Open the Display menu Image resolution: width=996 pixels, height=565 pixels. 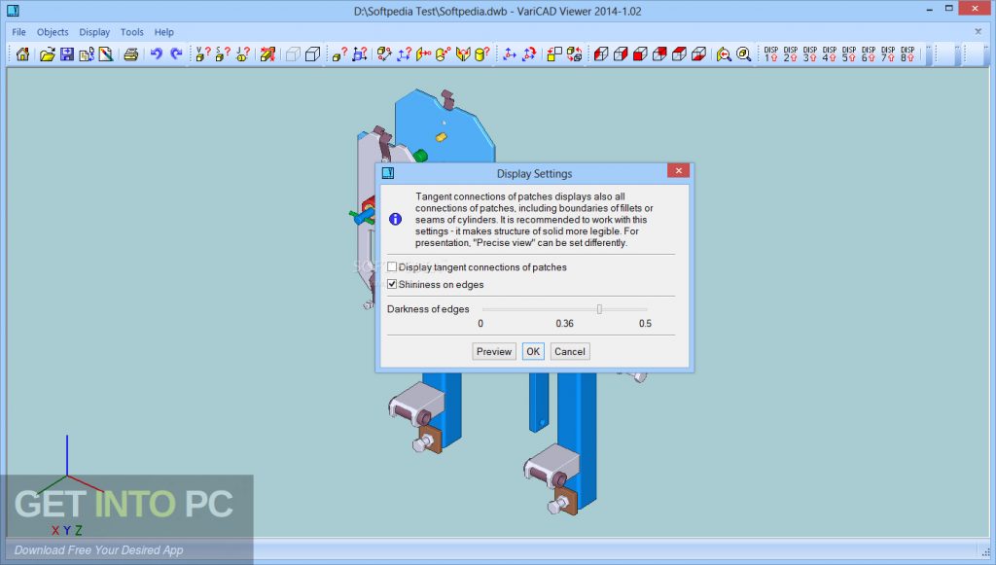point(94,32)
